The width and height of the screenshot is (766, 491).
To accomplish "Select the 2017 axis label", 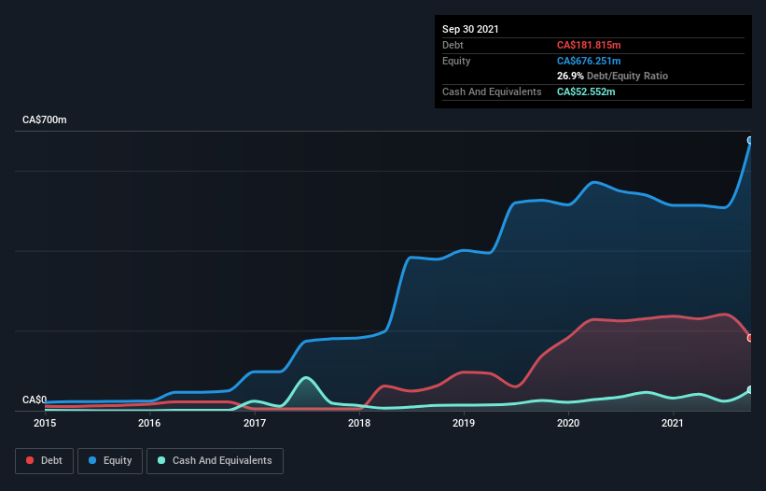I will (255, 423).
